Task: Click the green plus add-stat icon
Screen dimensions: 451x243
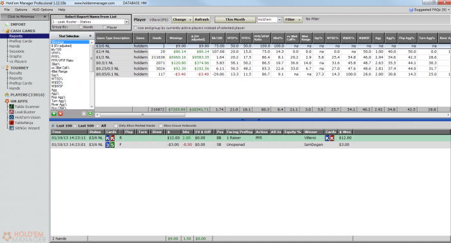Action: tap(53, 114)
